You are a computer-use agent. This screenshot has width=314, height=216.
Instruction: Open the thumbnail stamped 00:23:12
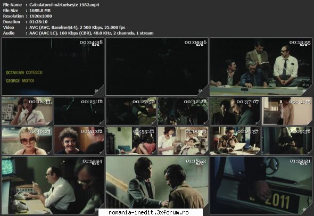tap(79, 111)
